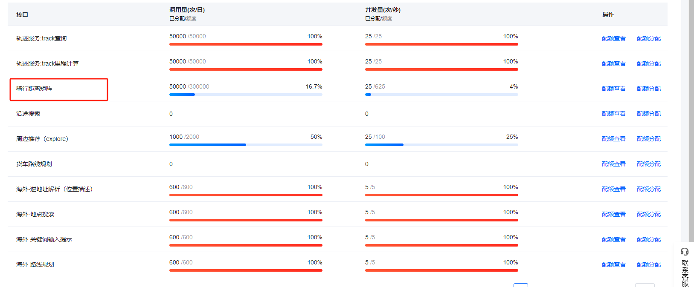Click 轨迹服务:track里程计算 interface name
The height and width of the screenshot is (287, 694).
(x=47, y=63)
